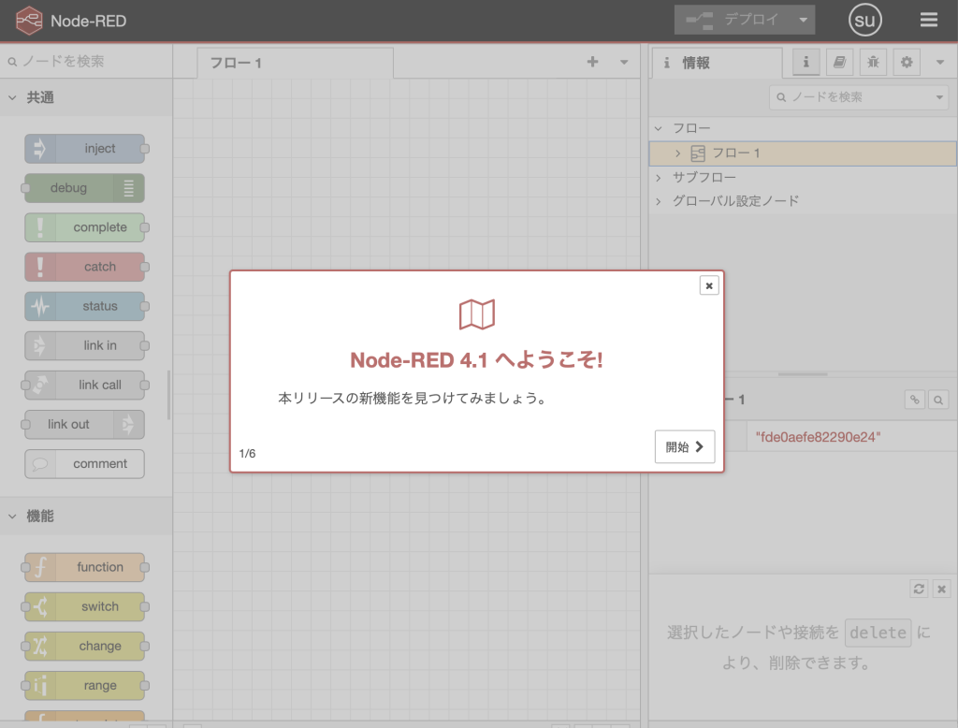Click the add flow plus icon
Viewport: 958px width, 728px height.
click(592, 62)
